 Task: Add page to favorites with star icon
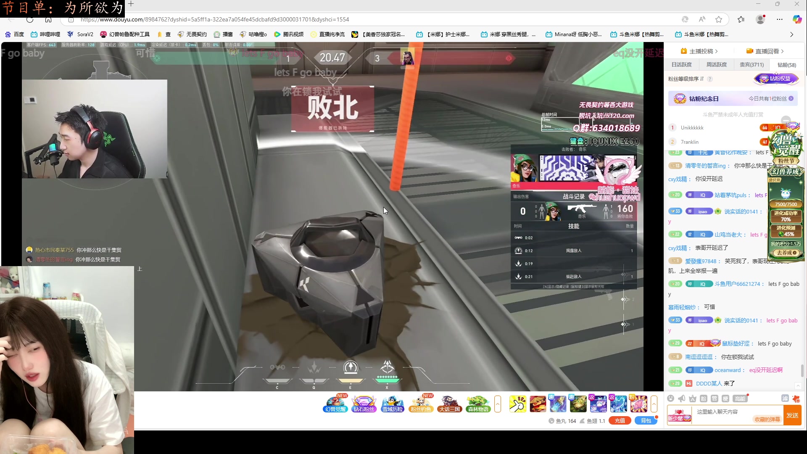tap(719, 19)
